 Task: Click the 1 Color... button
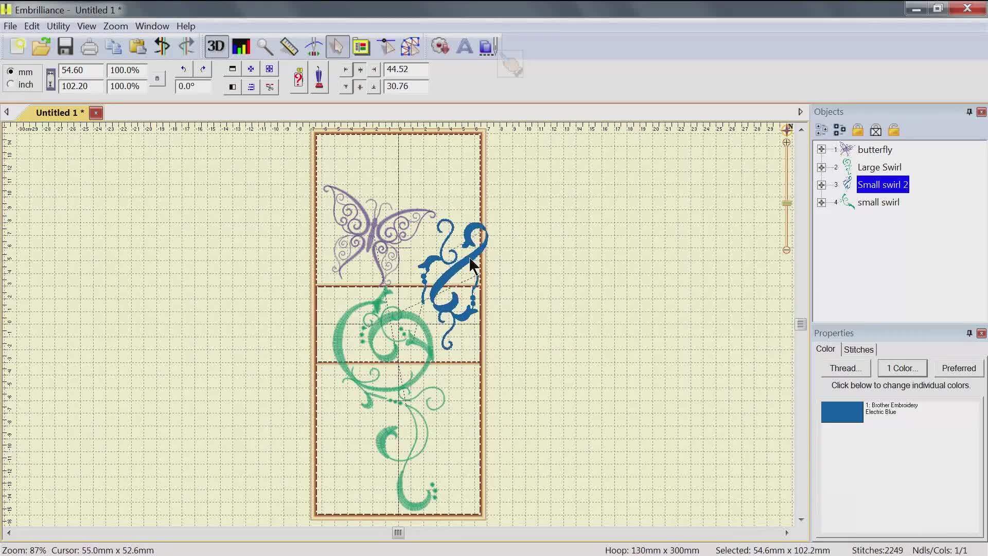pos(902,368)
